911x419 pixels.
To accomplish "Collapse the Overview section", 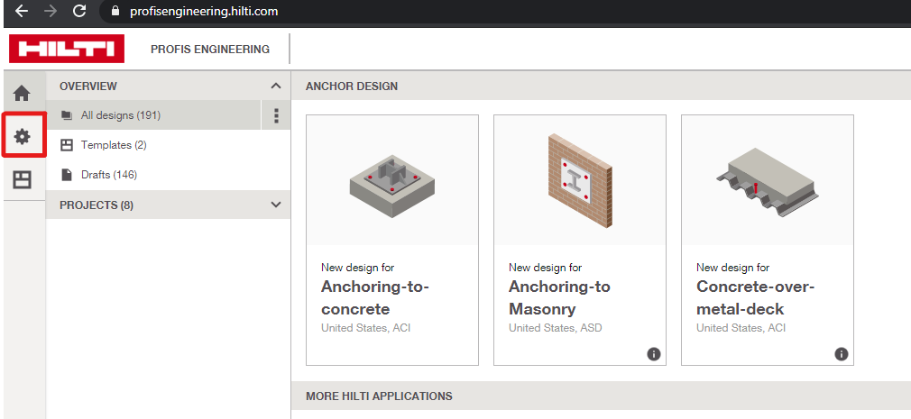I will (275, 86).
